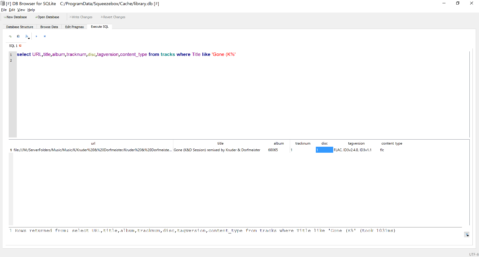Open the View menu
The width and height of the screenshot is (479, 257).
pyautogui.click(x=21, y=10)
